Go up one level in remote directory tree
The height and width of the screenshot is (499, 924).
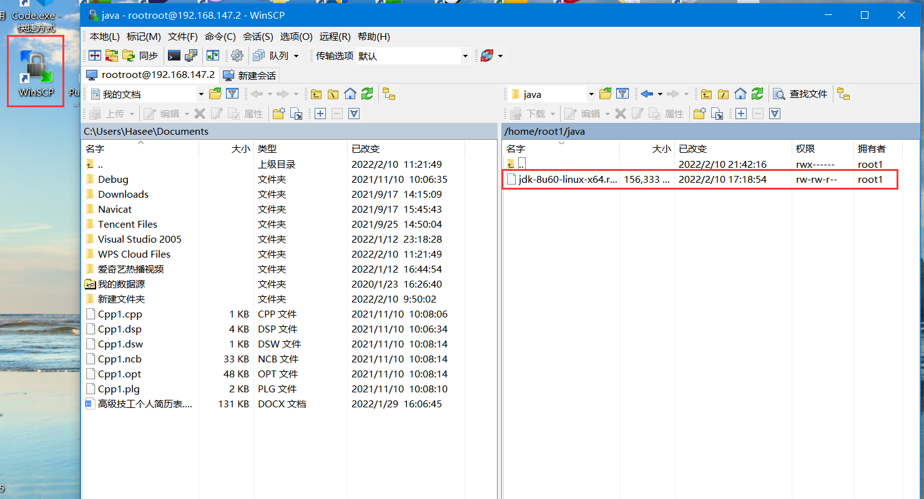(706, 94)
